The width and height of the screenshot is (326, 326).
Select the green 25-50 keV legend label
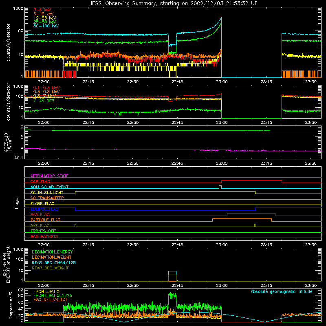45,22
